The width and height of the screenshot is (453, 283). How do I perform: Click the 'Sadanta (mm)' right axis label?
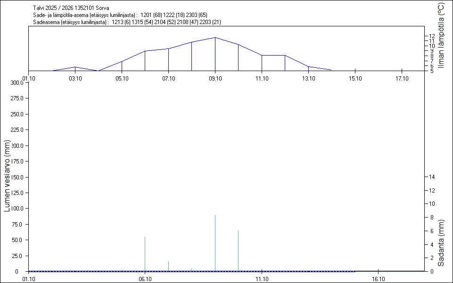pos(441,243)
